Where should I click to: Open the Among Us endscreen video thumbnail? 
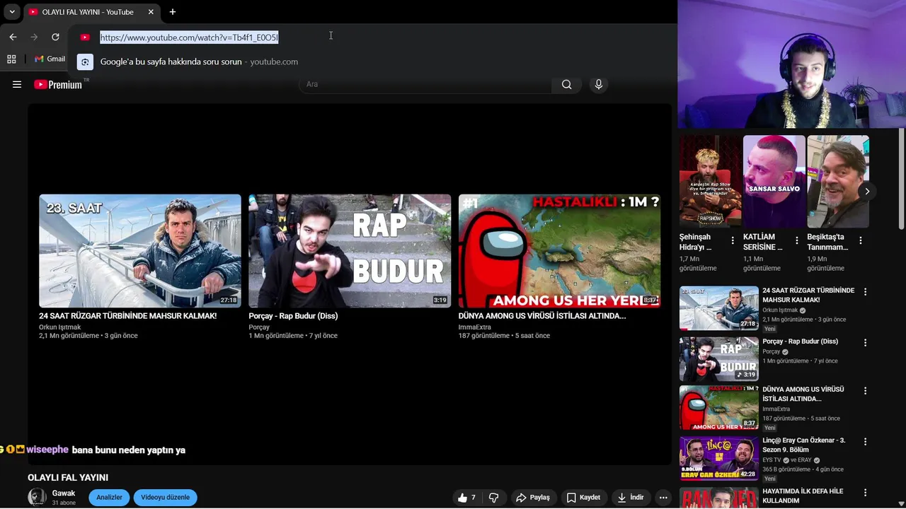point(559,251)
